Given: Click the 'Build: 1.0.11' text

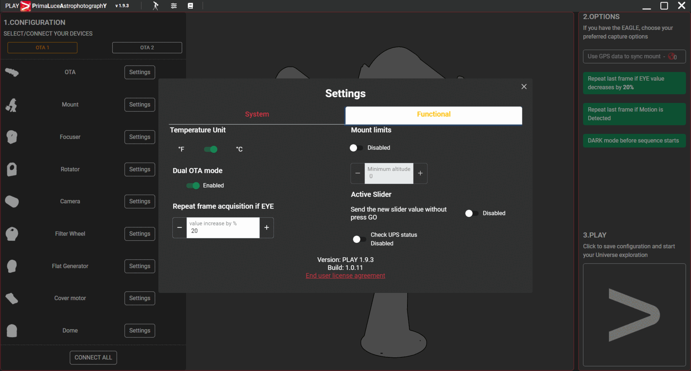Looking at the screenshot, I should 345,268.
